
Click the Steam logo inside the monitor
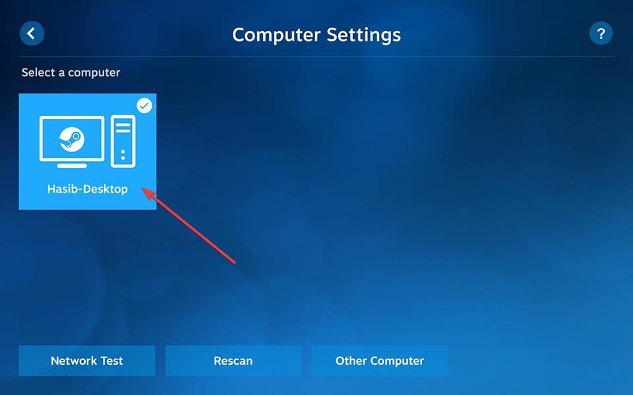[x=72, y=139]
